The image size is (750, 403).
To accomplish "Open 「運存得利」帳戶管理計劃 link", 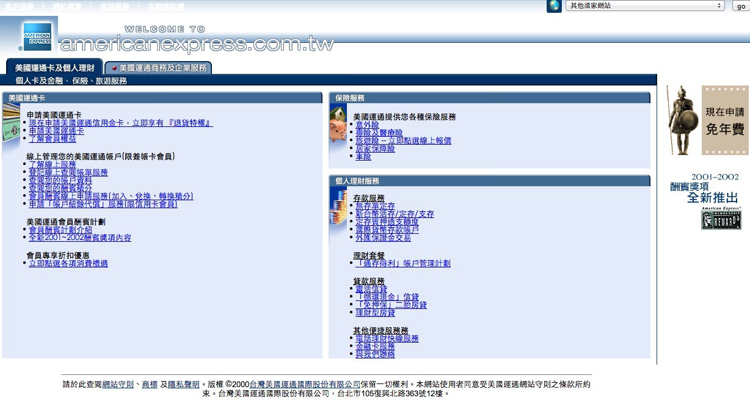I will tap(403, 263).
